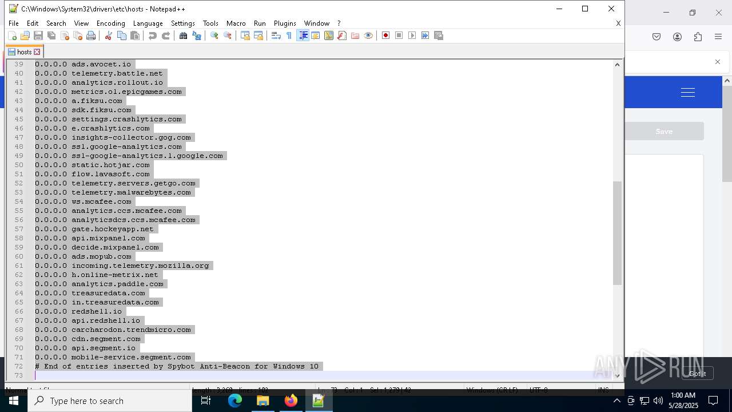732x412 pixels.
Task: Toggle synchronize vertical scrolling icon
Action: point(245,35)
